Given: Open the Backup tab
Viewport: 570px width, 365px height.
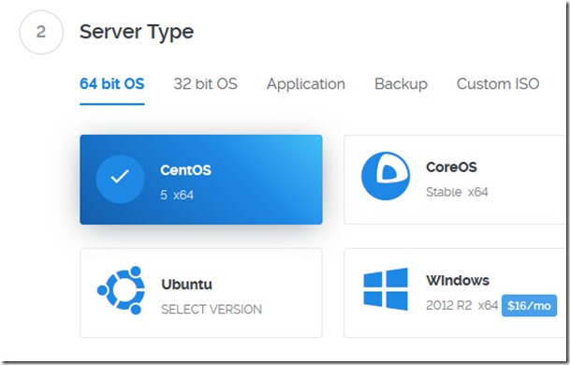Looking at the screenshot, I should click(401, 84).
